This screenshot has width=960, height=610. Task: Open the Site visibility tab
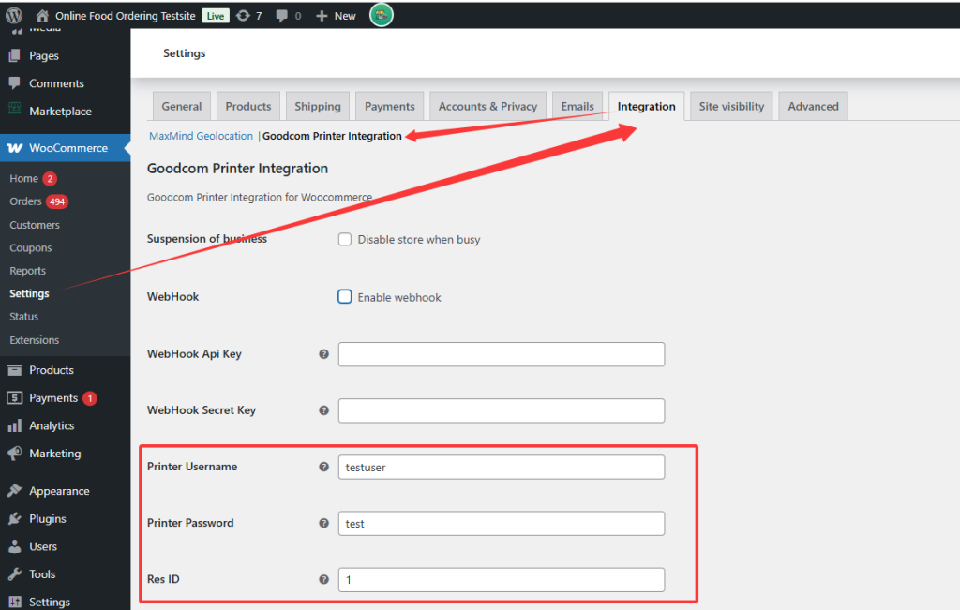tap(731, 107)
